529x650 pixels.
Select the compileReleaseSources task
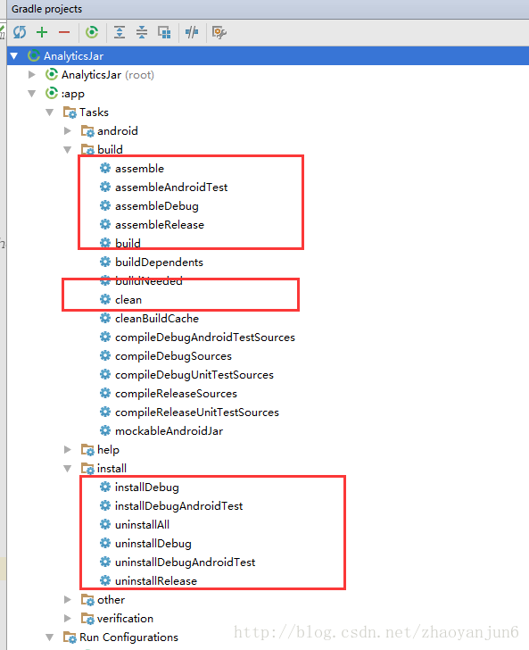click(176, 394)
